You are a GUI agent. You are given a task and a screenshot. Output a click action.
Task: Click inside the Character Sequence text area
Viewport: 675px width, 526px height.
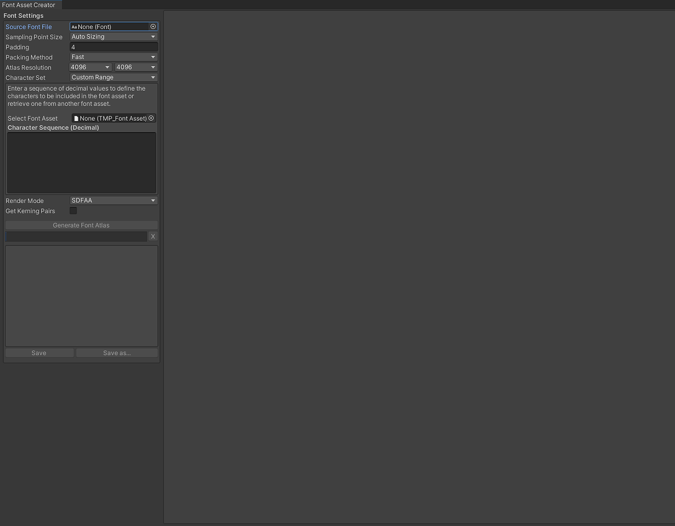coord(81,162)
